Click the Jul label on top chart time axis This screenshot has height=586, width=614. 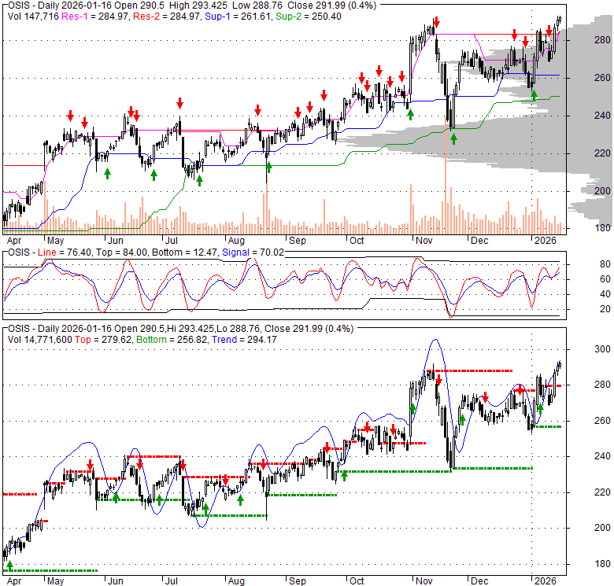(x=171, y=241)
